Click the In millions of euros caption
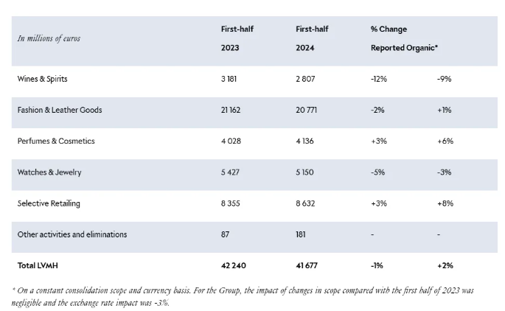 coord(49,38)
